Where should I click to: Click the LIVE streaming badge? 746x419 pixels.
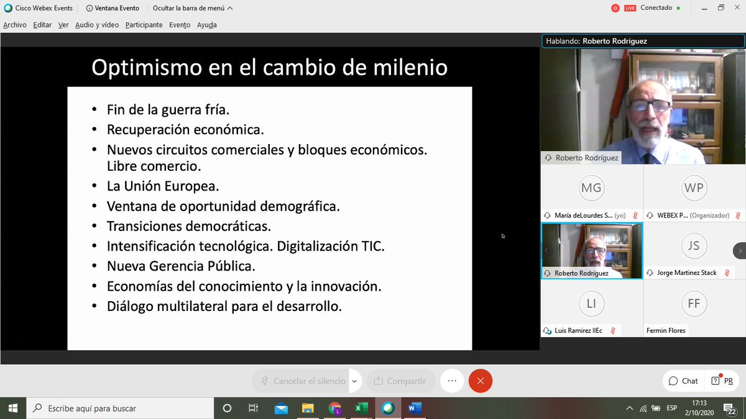click(x=630, y=8)
